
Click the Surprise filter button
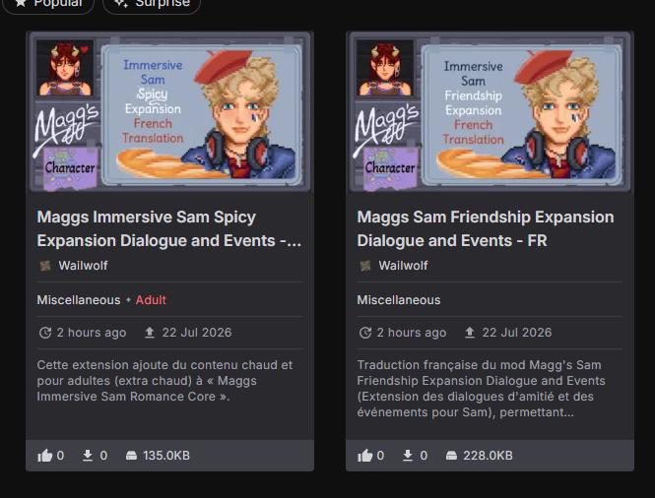(152, 4)
